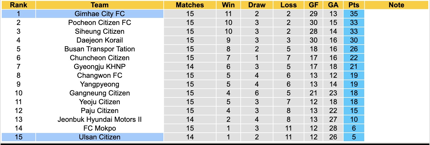Click the Ulsan Citizen team name
Image resolution: width=430 pixels, height=145 pixels.
[100, 137]
